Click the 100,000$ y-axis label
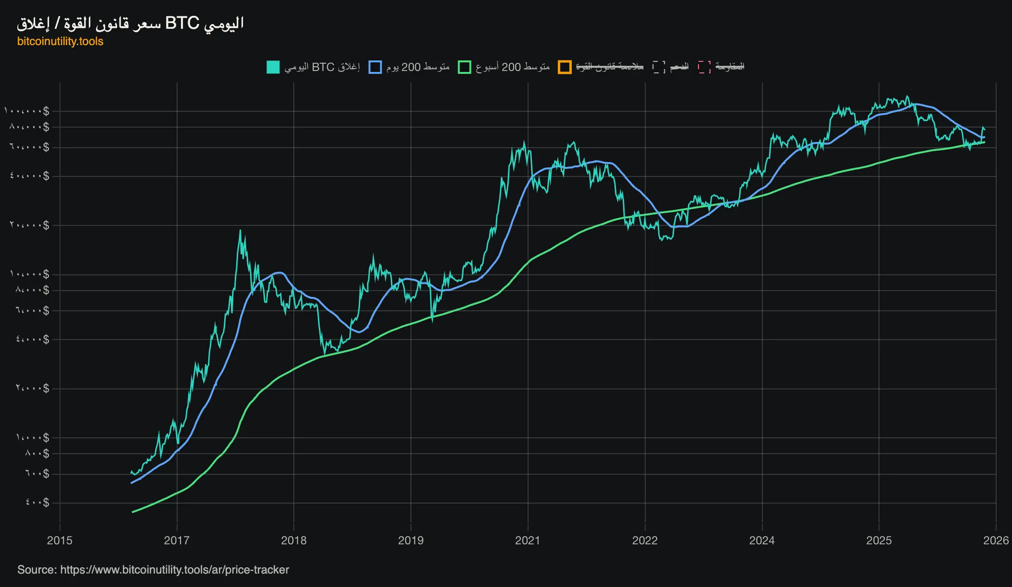The width and height of the screenshot is (1012, 587). click(x=27, y=111)
